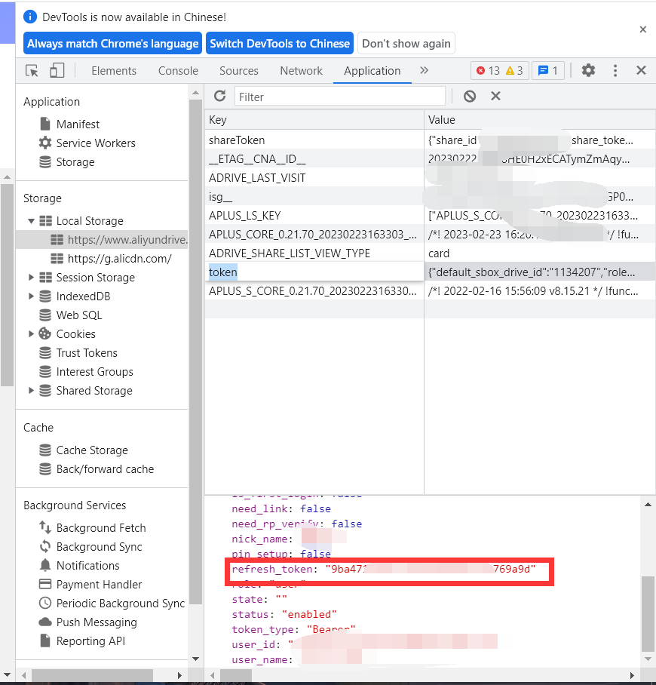The height and width of the screenshot is (685, 656).
Task: Switch to the Network tab
Action: (x=302, y=71)
